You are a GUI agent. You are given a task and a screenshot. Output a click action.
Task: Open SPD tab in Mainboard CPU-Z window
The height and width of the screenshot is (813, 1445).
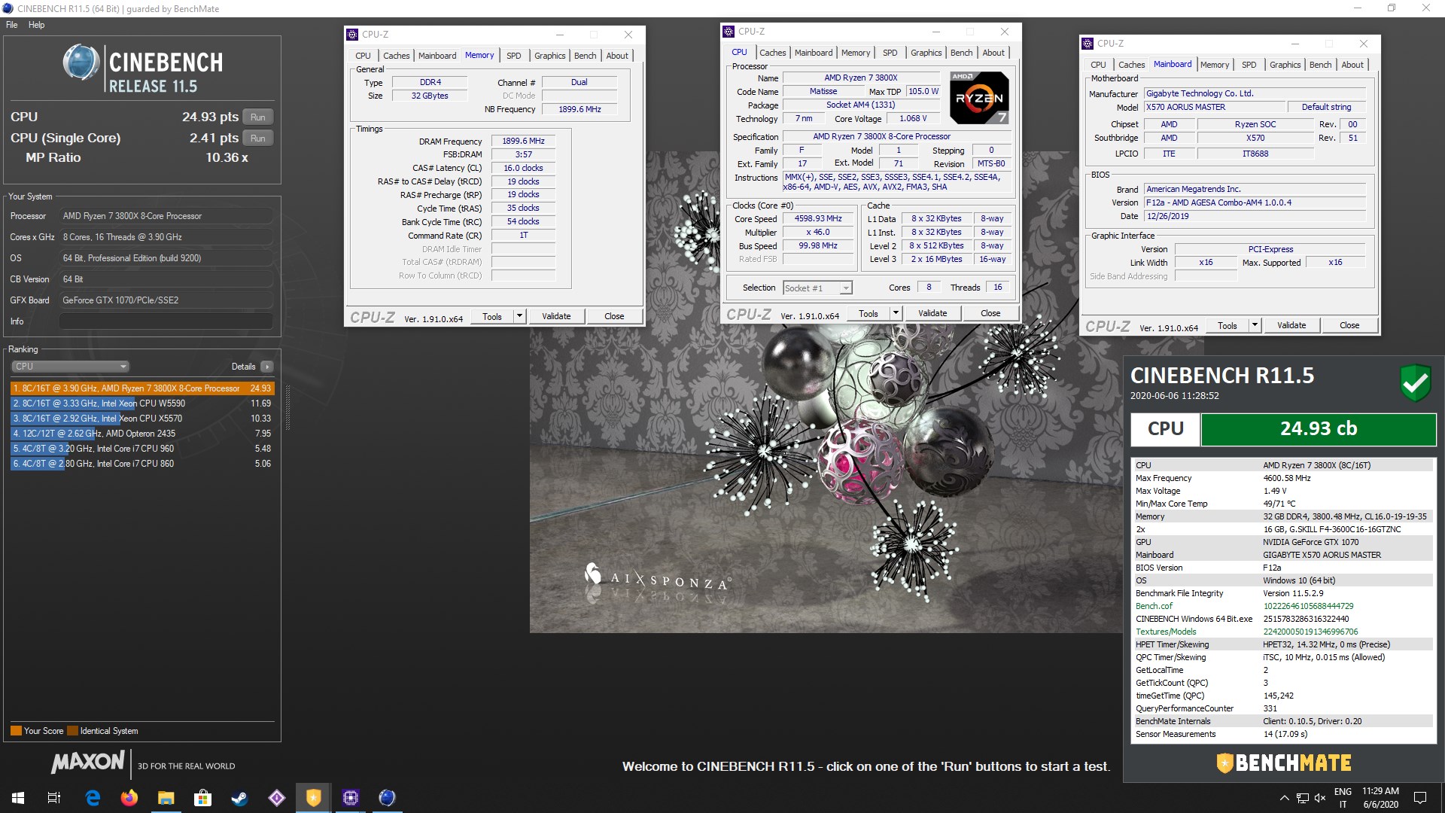tap(1249, 65)
